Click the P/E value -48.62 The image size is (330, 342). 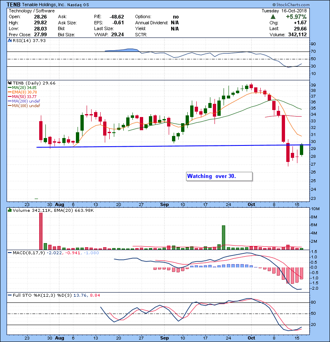tap(117, 17)
